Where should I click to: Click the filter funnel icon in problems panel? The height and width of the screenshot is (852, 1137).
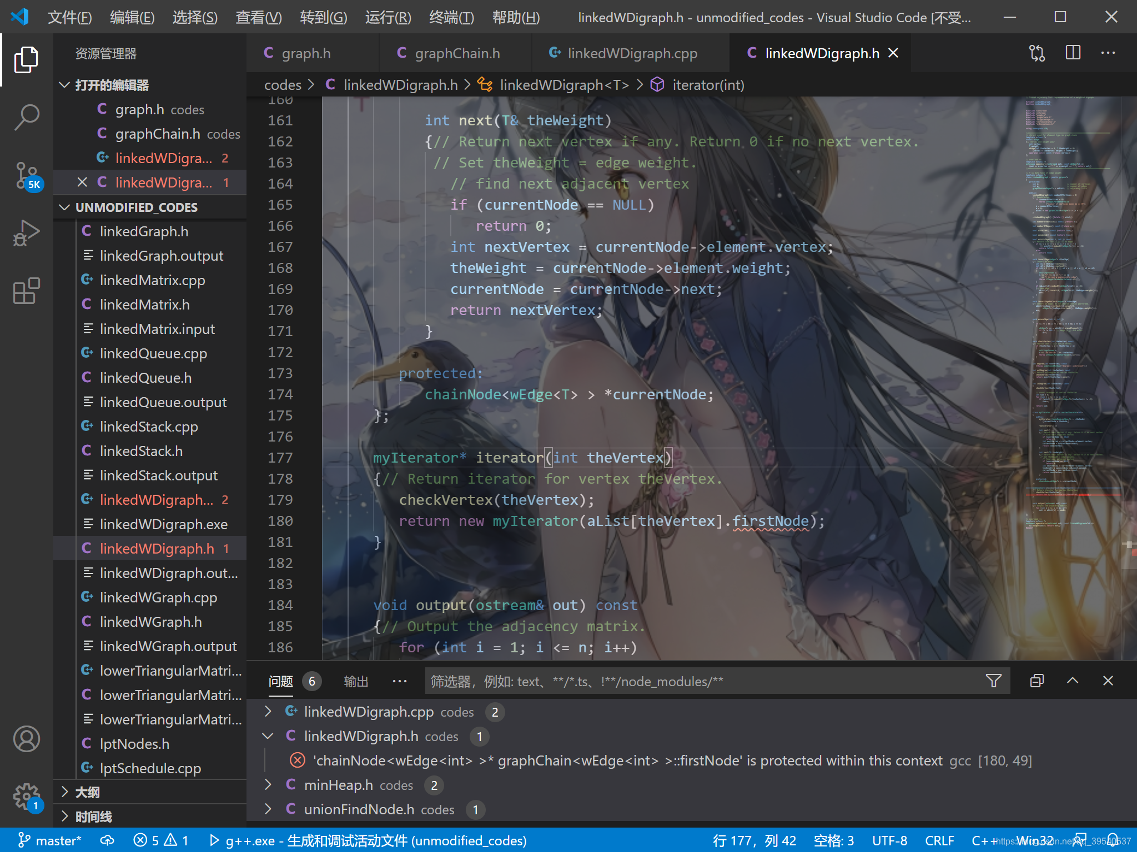click(993, 681)
